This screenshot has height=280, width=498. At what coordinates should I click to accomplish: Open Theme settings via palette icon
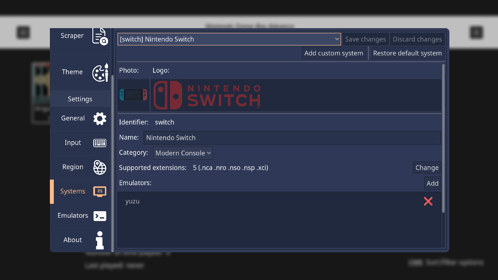coord(100,72)
